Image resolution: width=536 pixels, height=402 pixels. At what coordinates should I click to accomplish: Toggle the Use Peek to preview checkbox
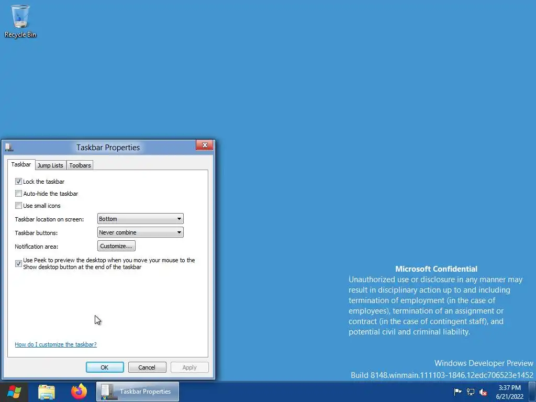18,264
